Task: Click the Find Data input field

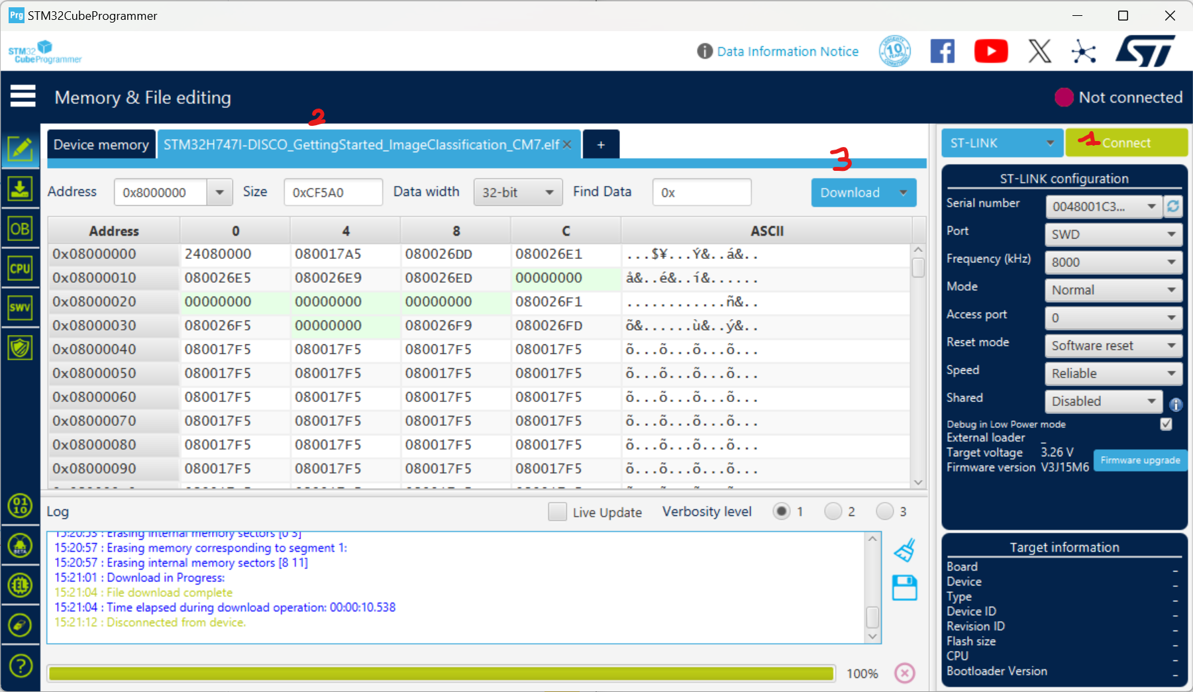Action: (x=701, y=192)
